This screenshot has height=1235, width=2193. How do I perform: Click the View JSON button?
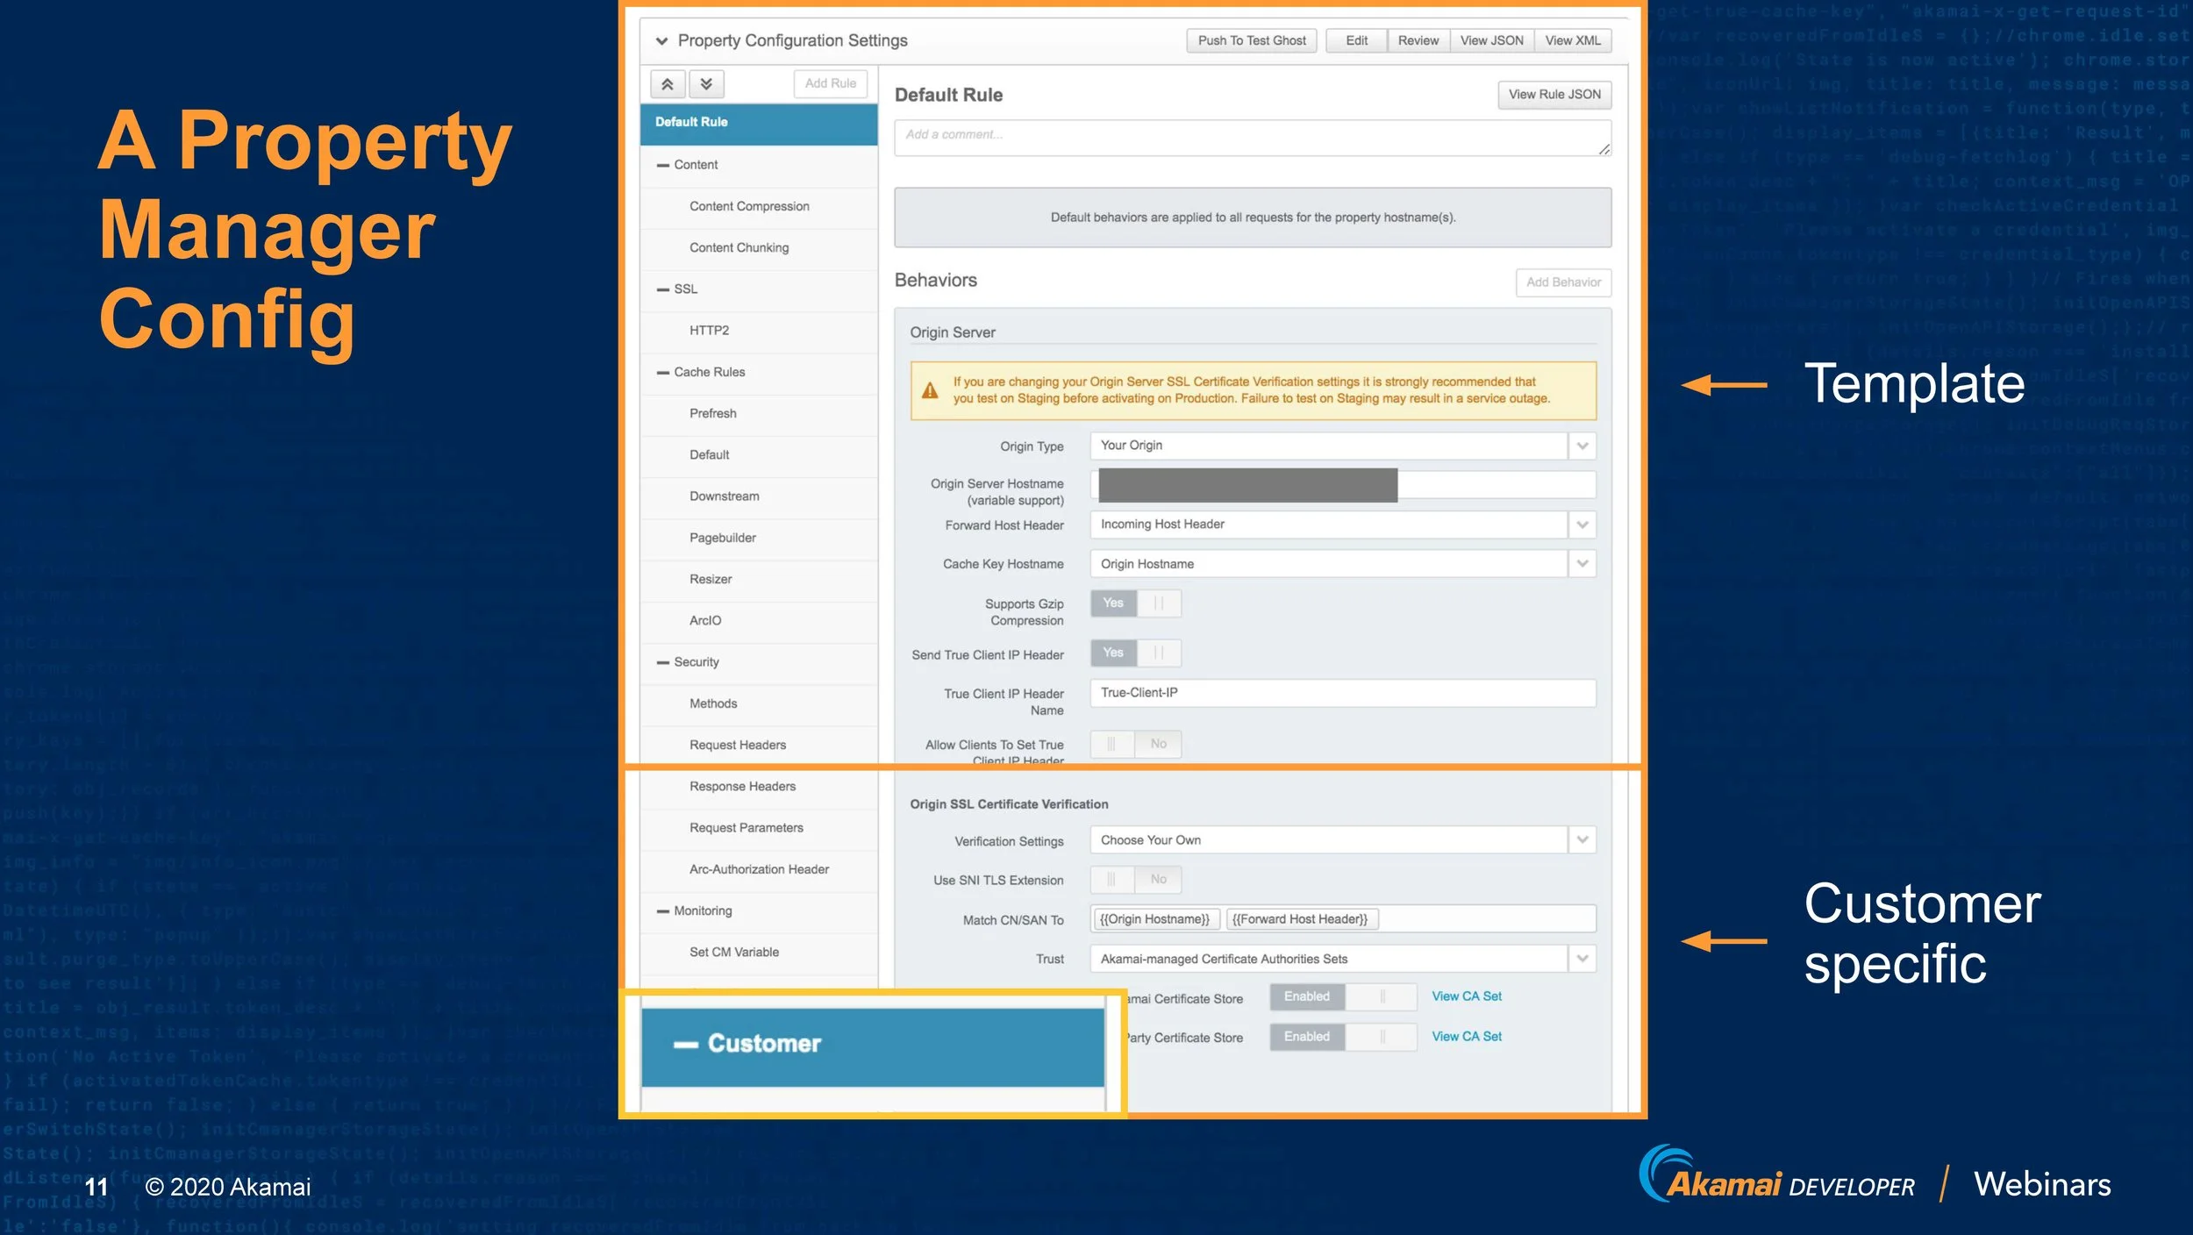point(1492,41)
